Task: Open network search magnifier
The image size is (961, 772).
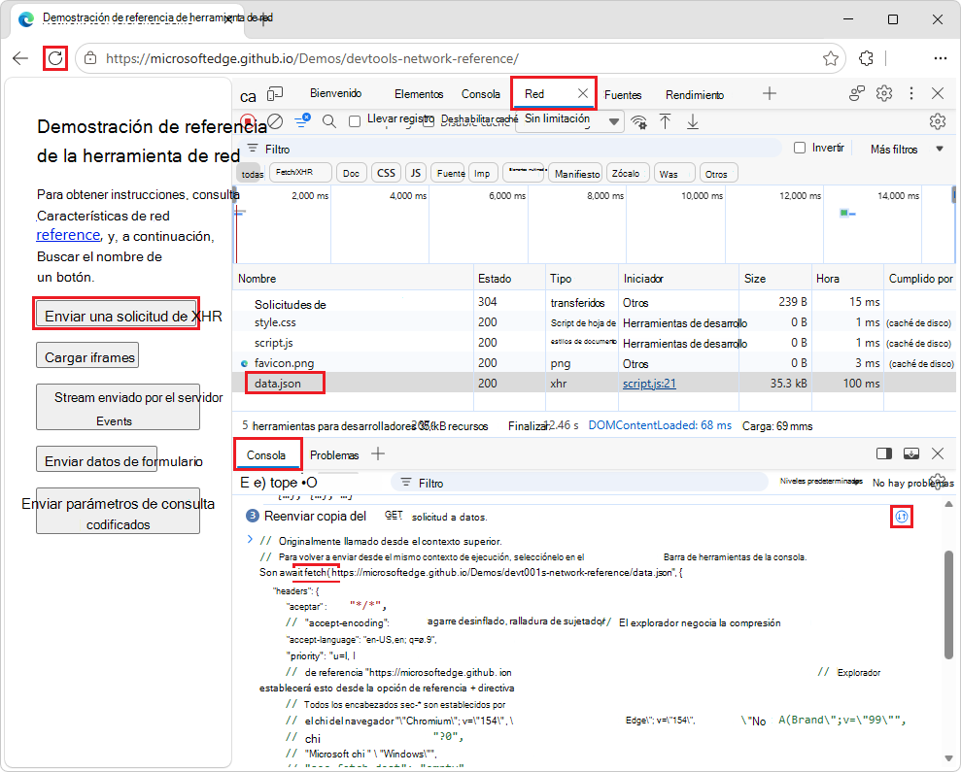Action: 329,121
